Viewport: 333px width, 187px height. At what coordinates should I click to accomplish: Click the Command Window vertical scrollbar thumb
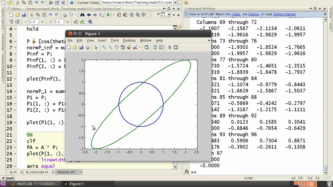tap(325, 169)
